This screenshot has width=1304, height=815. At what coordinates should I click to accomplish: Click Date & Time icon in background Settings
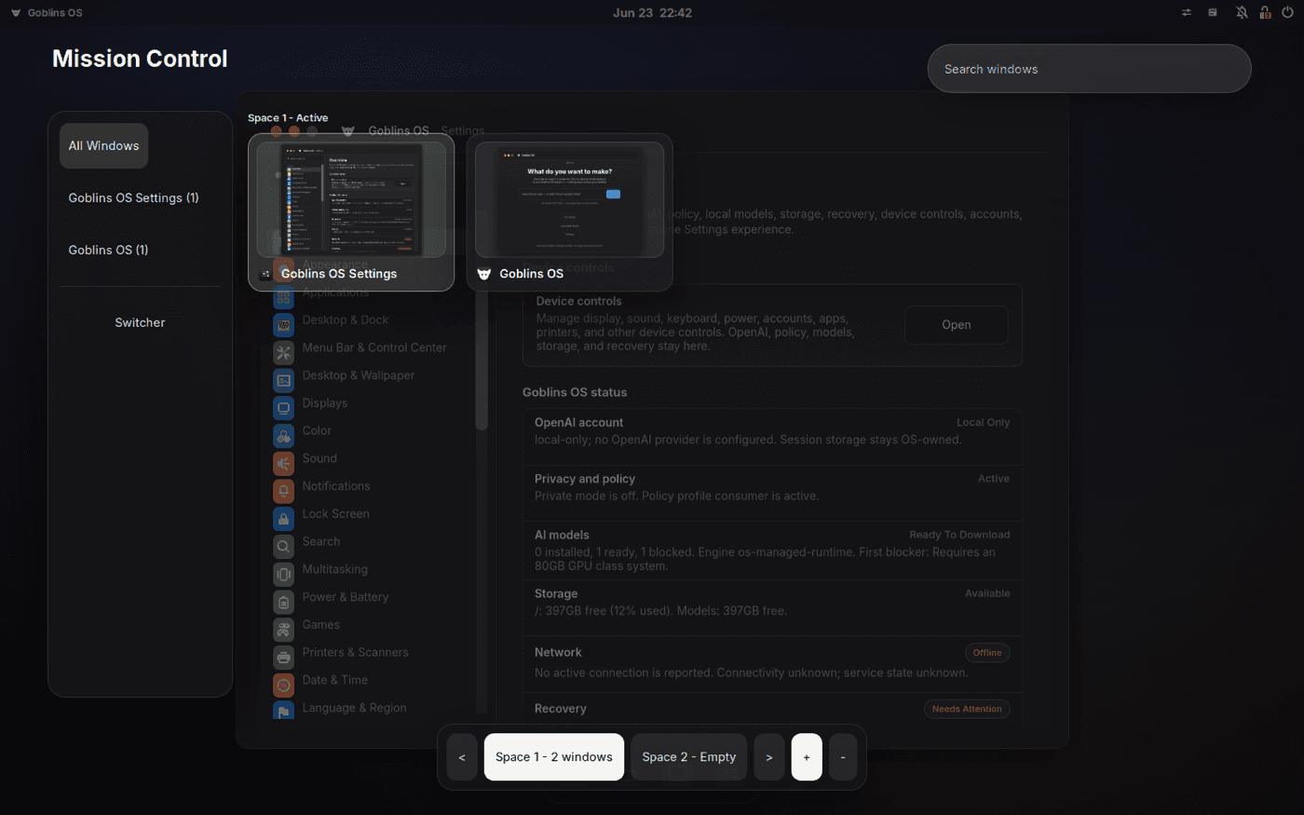(283, 686)
